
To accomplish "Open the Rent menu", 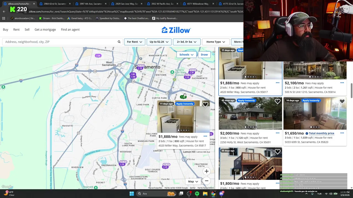I will pyautogui.click(x=16, y=29).
